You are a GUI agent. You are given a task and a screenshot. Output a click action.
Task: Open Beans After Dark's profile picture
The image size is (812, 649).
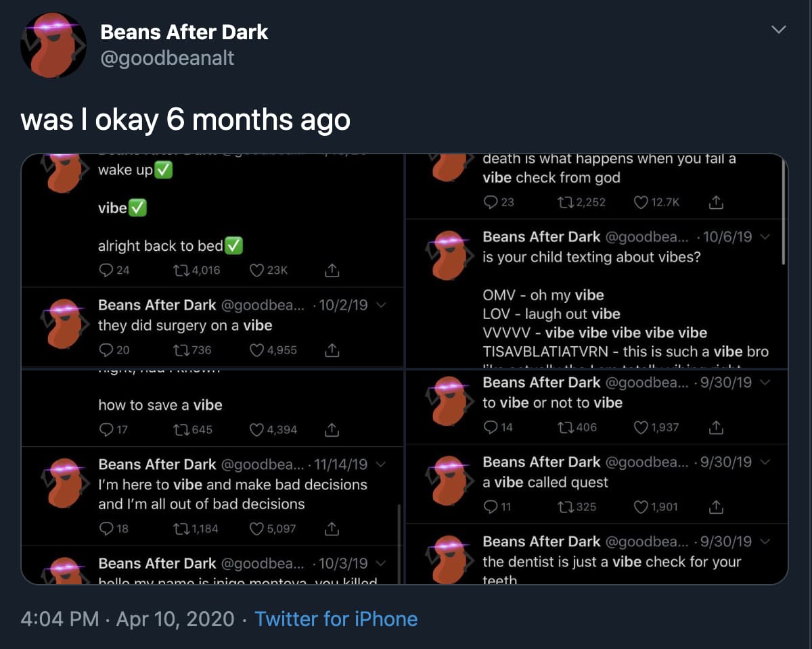tap(53, 44)
